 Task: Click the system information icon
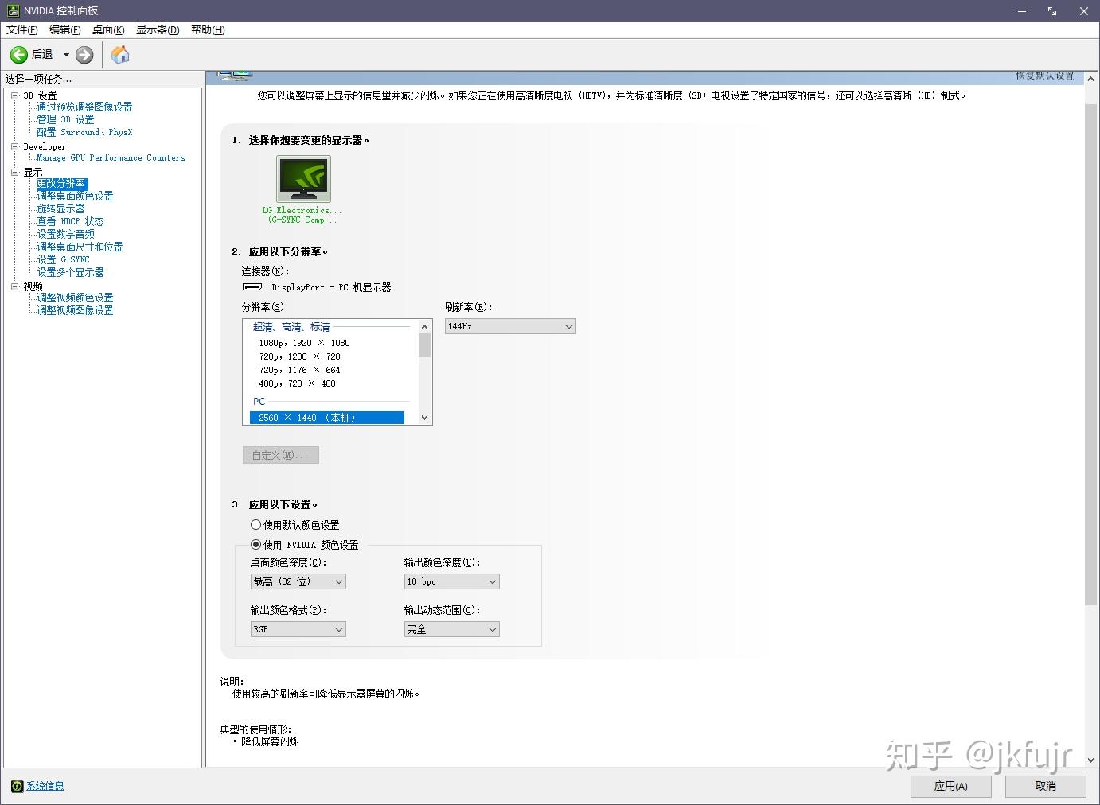point(17,786)
